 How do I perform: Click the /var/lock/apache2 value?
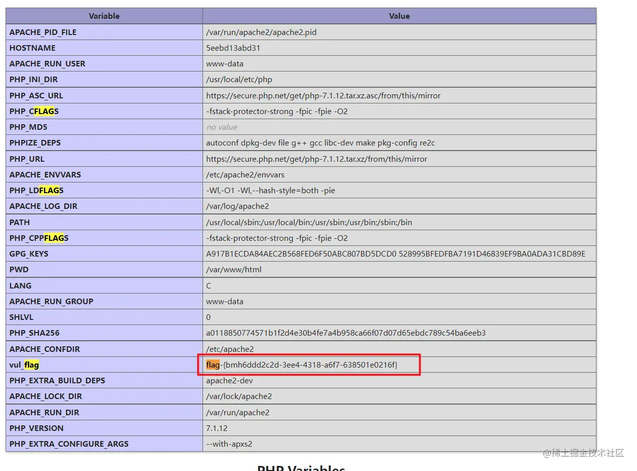pos(239,396)
